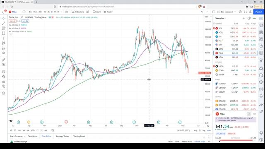This screenshot has height=149, width=265.
Task: Switch to the Trading Panel tab
Action: (x=79, y=136)
